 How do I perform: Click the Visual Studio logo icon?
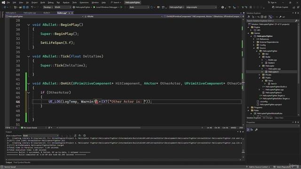(x=3, y=2)
